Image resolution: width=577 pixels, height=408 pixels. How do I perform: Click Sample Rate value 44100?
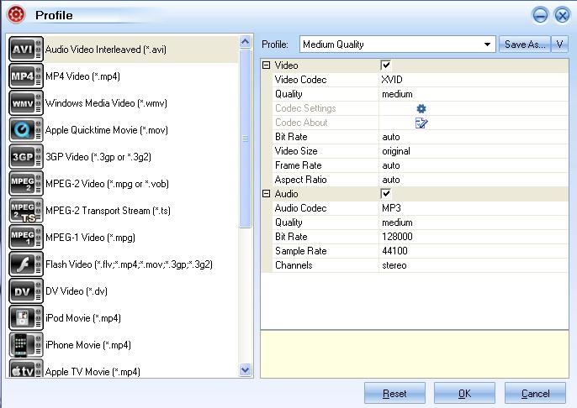394,251
